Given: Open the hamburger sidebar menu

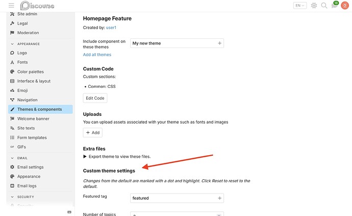Looking at the screenshot, I should click(x=11, y=6).
